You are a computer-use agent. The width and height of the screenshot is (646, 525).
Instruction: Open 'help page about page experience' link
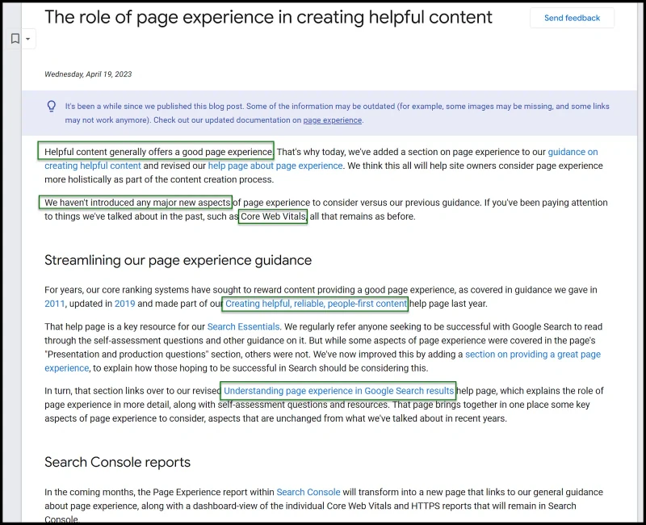[275, 166]
